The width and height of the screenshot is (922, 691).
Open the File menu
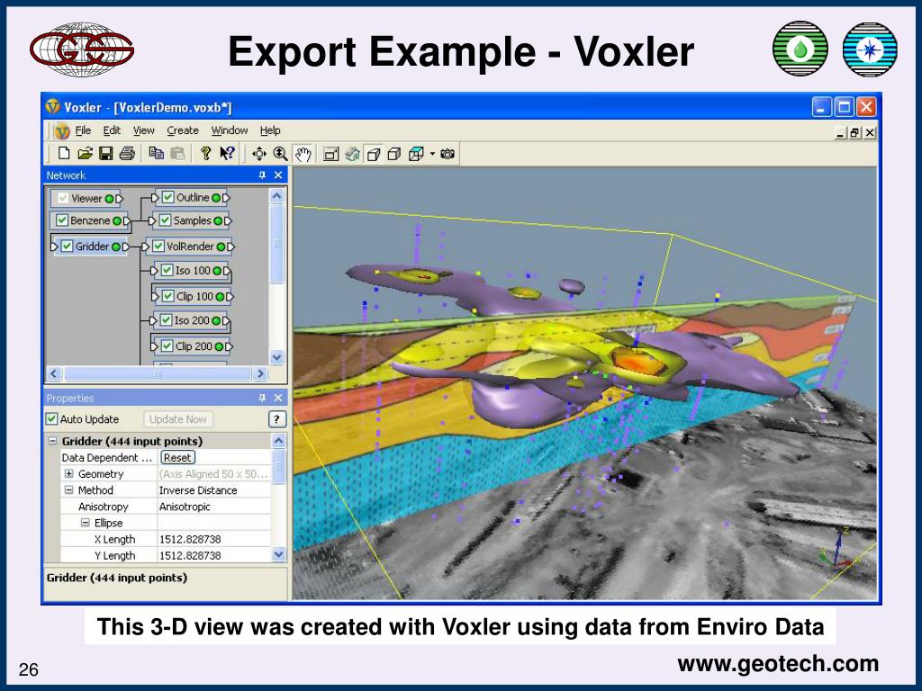[x=83, y=130]
